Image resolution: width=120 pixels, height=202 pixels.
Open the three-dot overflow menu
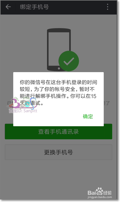click(x=108, y=7)
